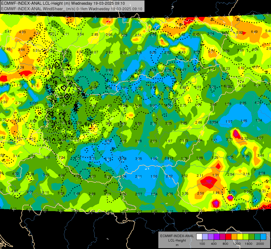This screenshot has height=249, width=271.
Task: Click wind shear value 5.92
Action: (239, 32)
